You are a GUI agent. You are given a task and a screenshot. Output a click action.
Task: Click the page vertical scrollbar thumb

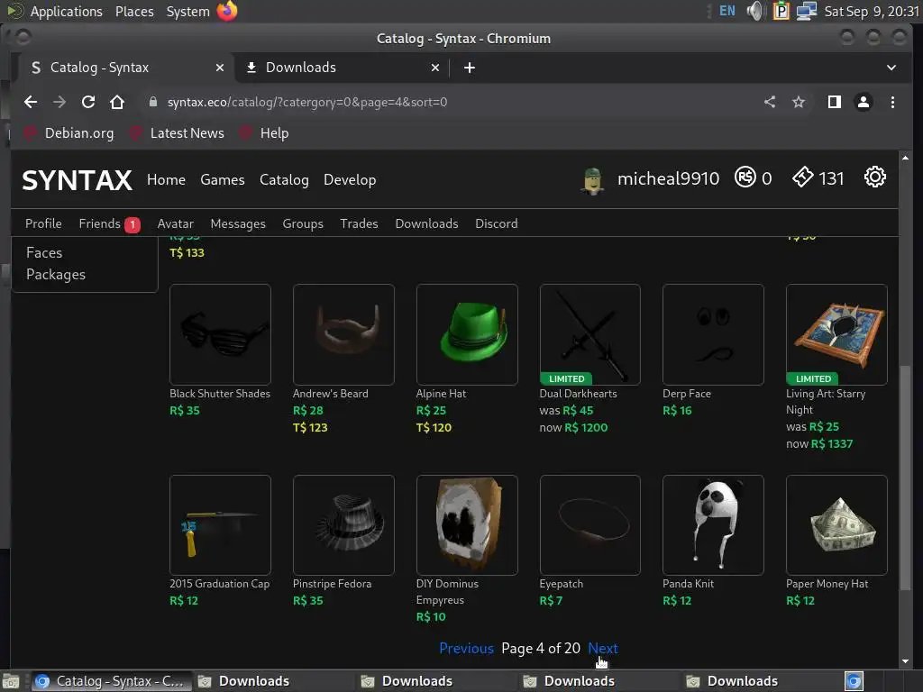tap(905, 478)
